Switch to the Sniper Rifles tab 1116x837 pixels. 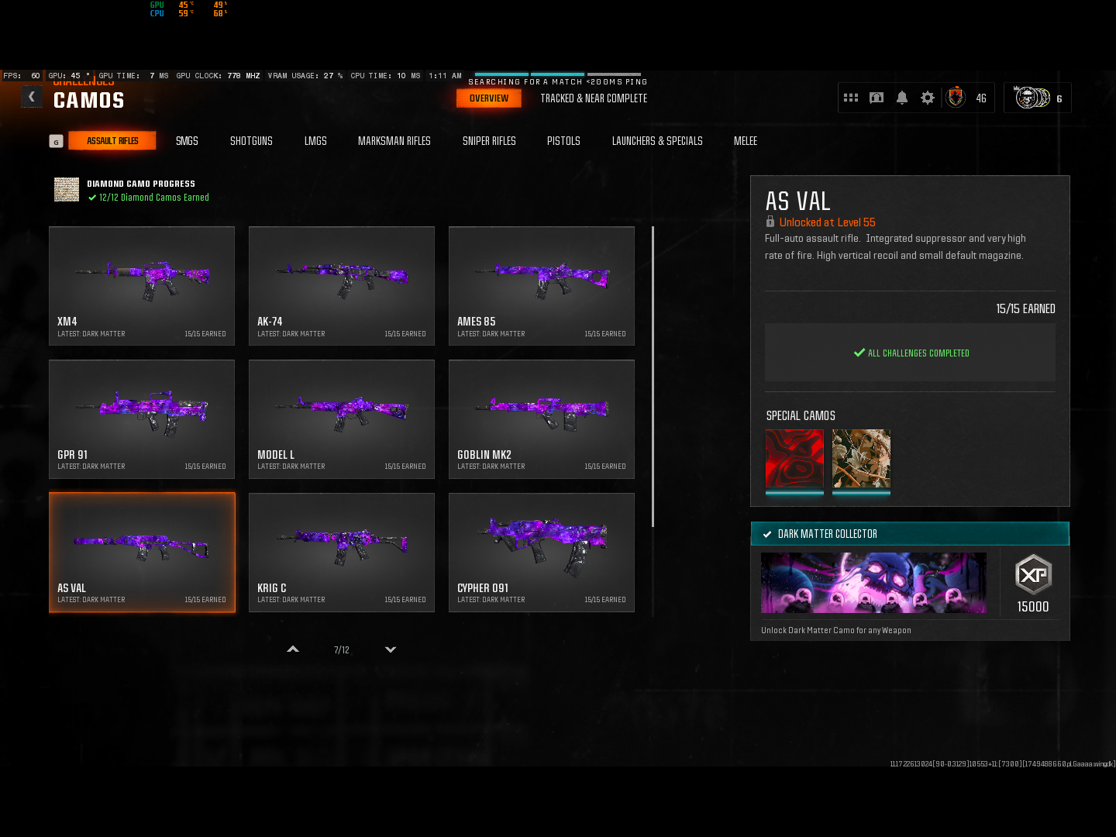[489, 141]
